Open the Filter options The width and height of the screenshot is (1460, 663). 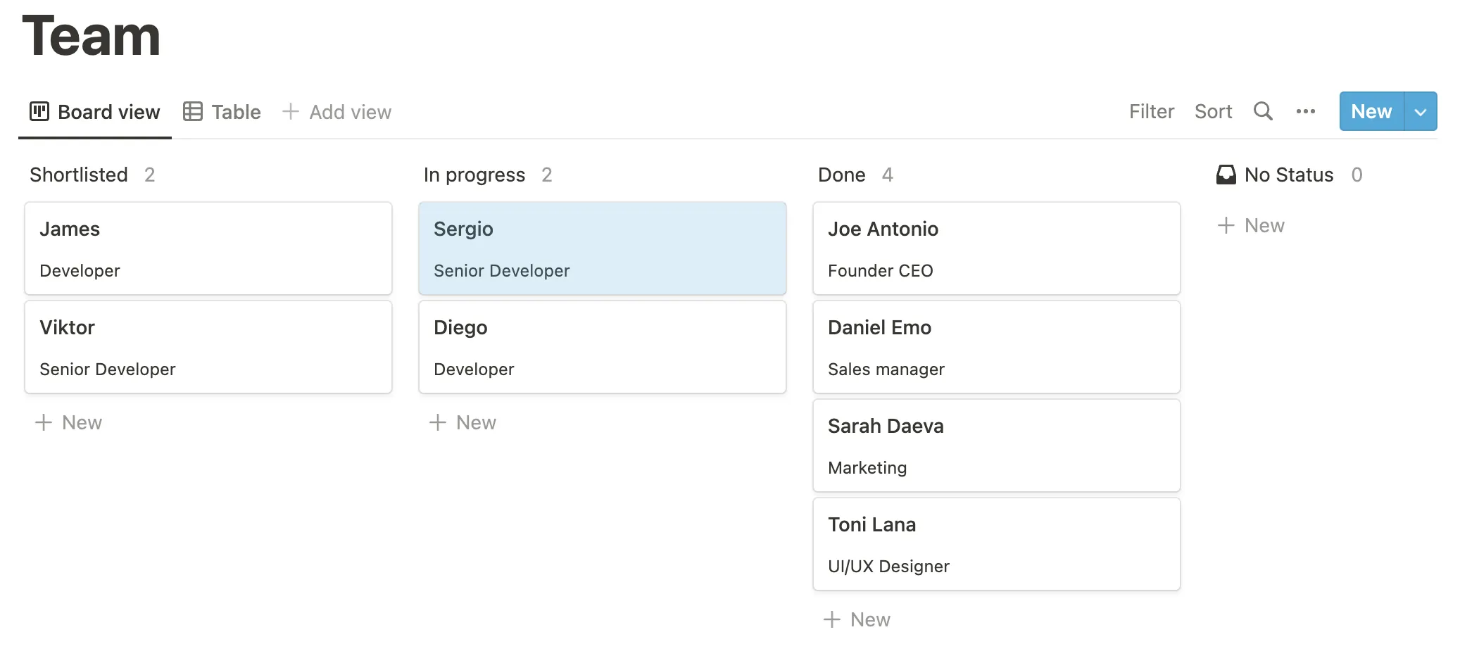(1152, 111)
